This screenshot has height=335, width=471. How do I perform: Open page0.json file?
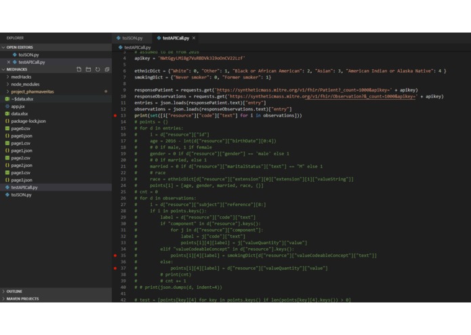(x=56, y=136)
